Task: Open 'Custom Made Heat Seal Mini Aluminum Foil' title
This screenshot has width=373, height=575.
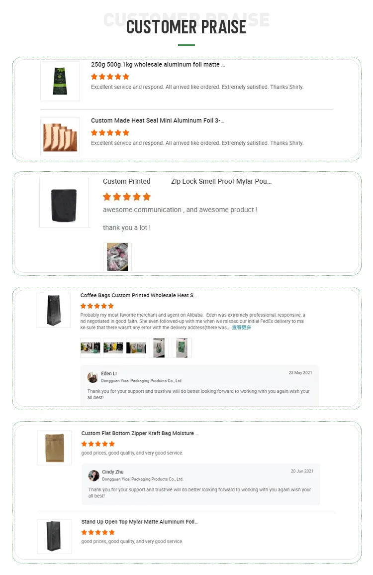Action: (x=157, y=120)
